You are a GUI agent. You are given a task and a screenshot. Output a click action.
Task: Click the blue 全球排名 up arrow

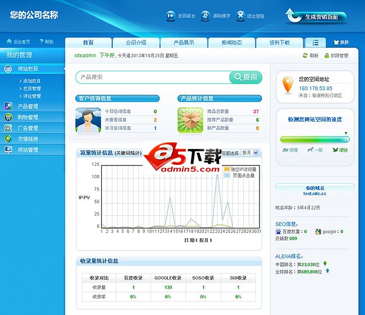(x=327, y=271)
